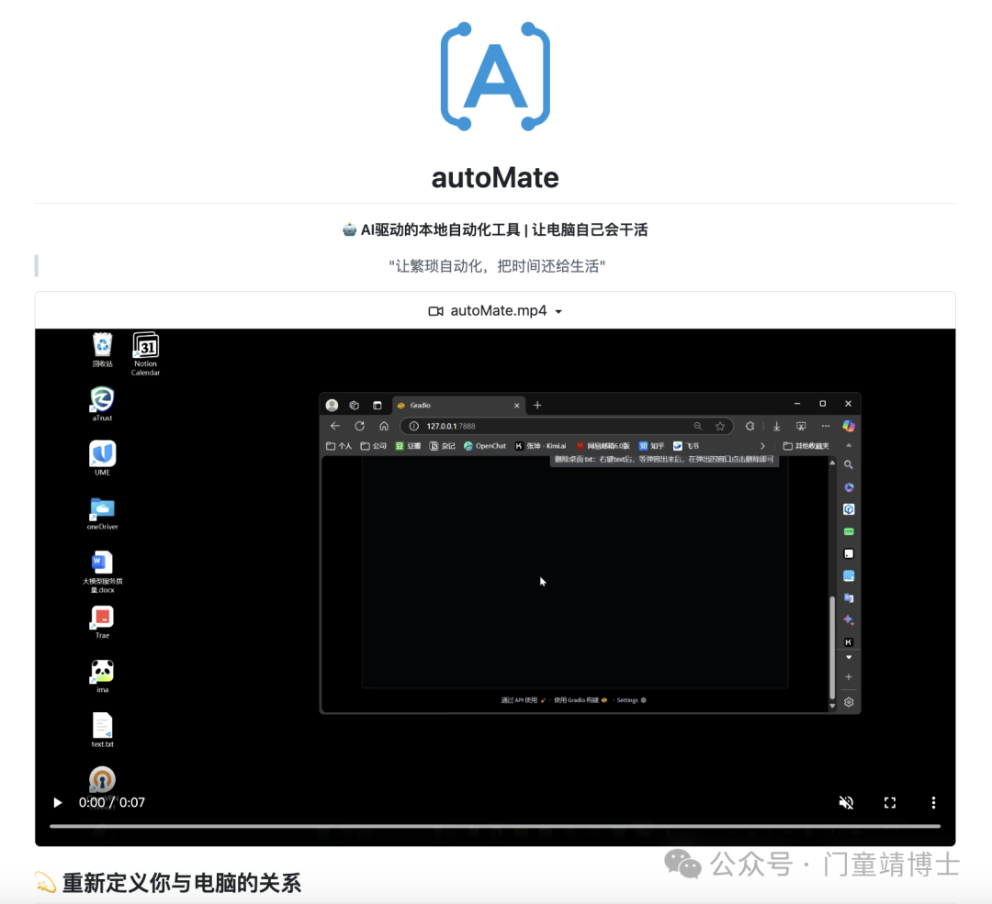Screen dimensions: 992x904
Task: Open the oneDriver folder shortcut
Action: pos(103,513)
